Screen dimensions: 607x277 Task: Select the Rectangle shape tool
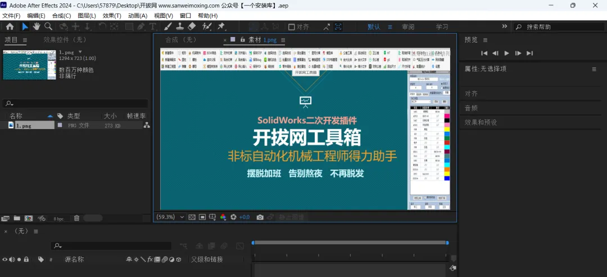[129, 27]
